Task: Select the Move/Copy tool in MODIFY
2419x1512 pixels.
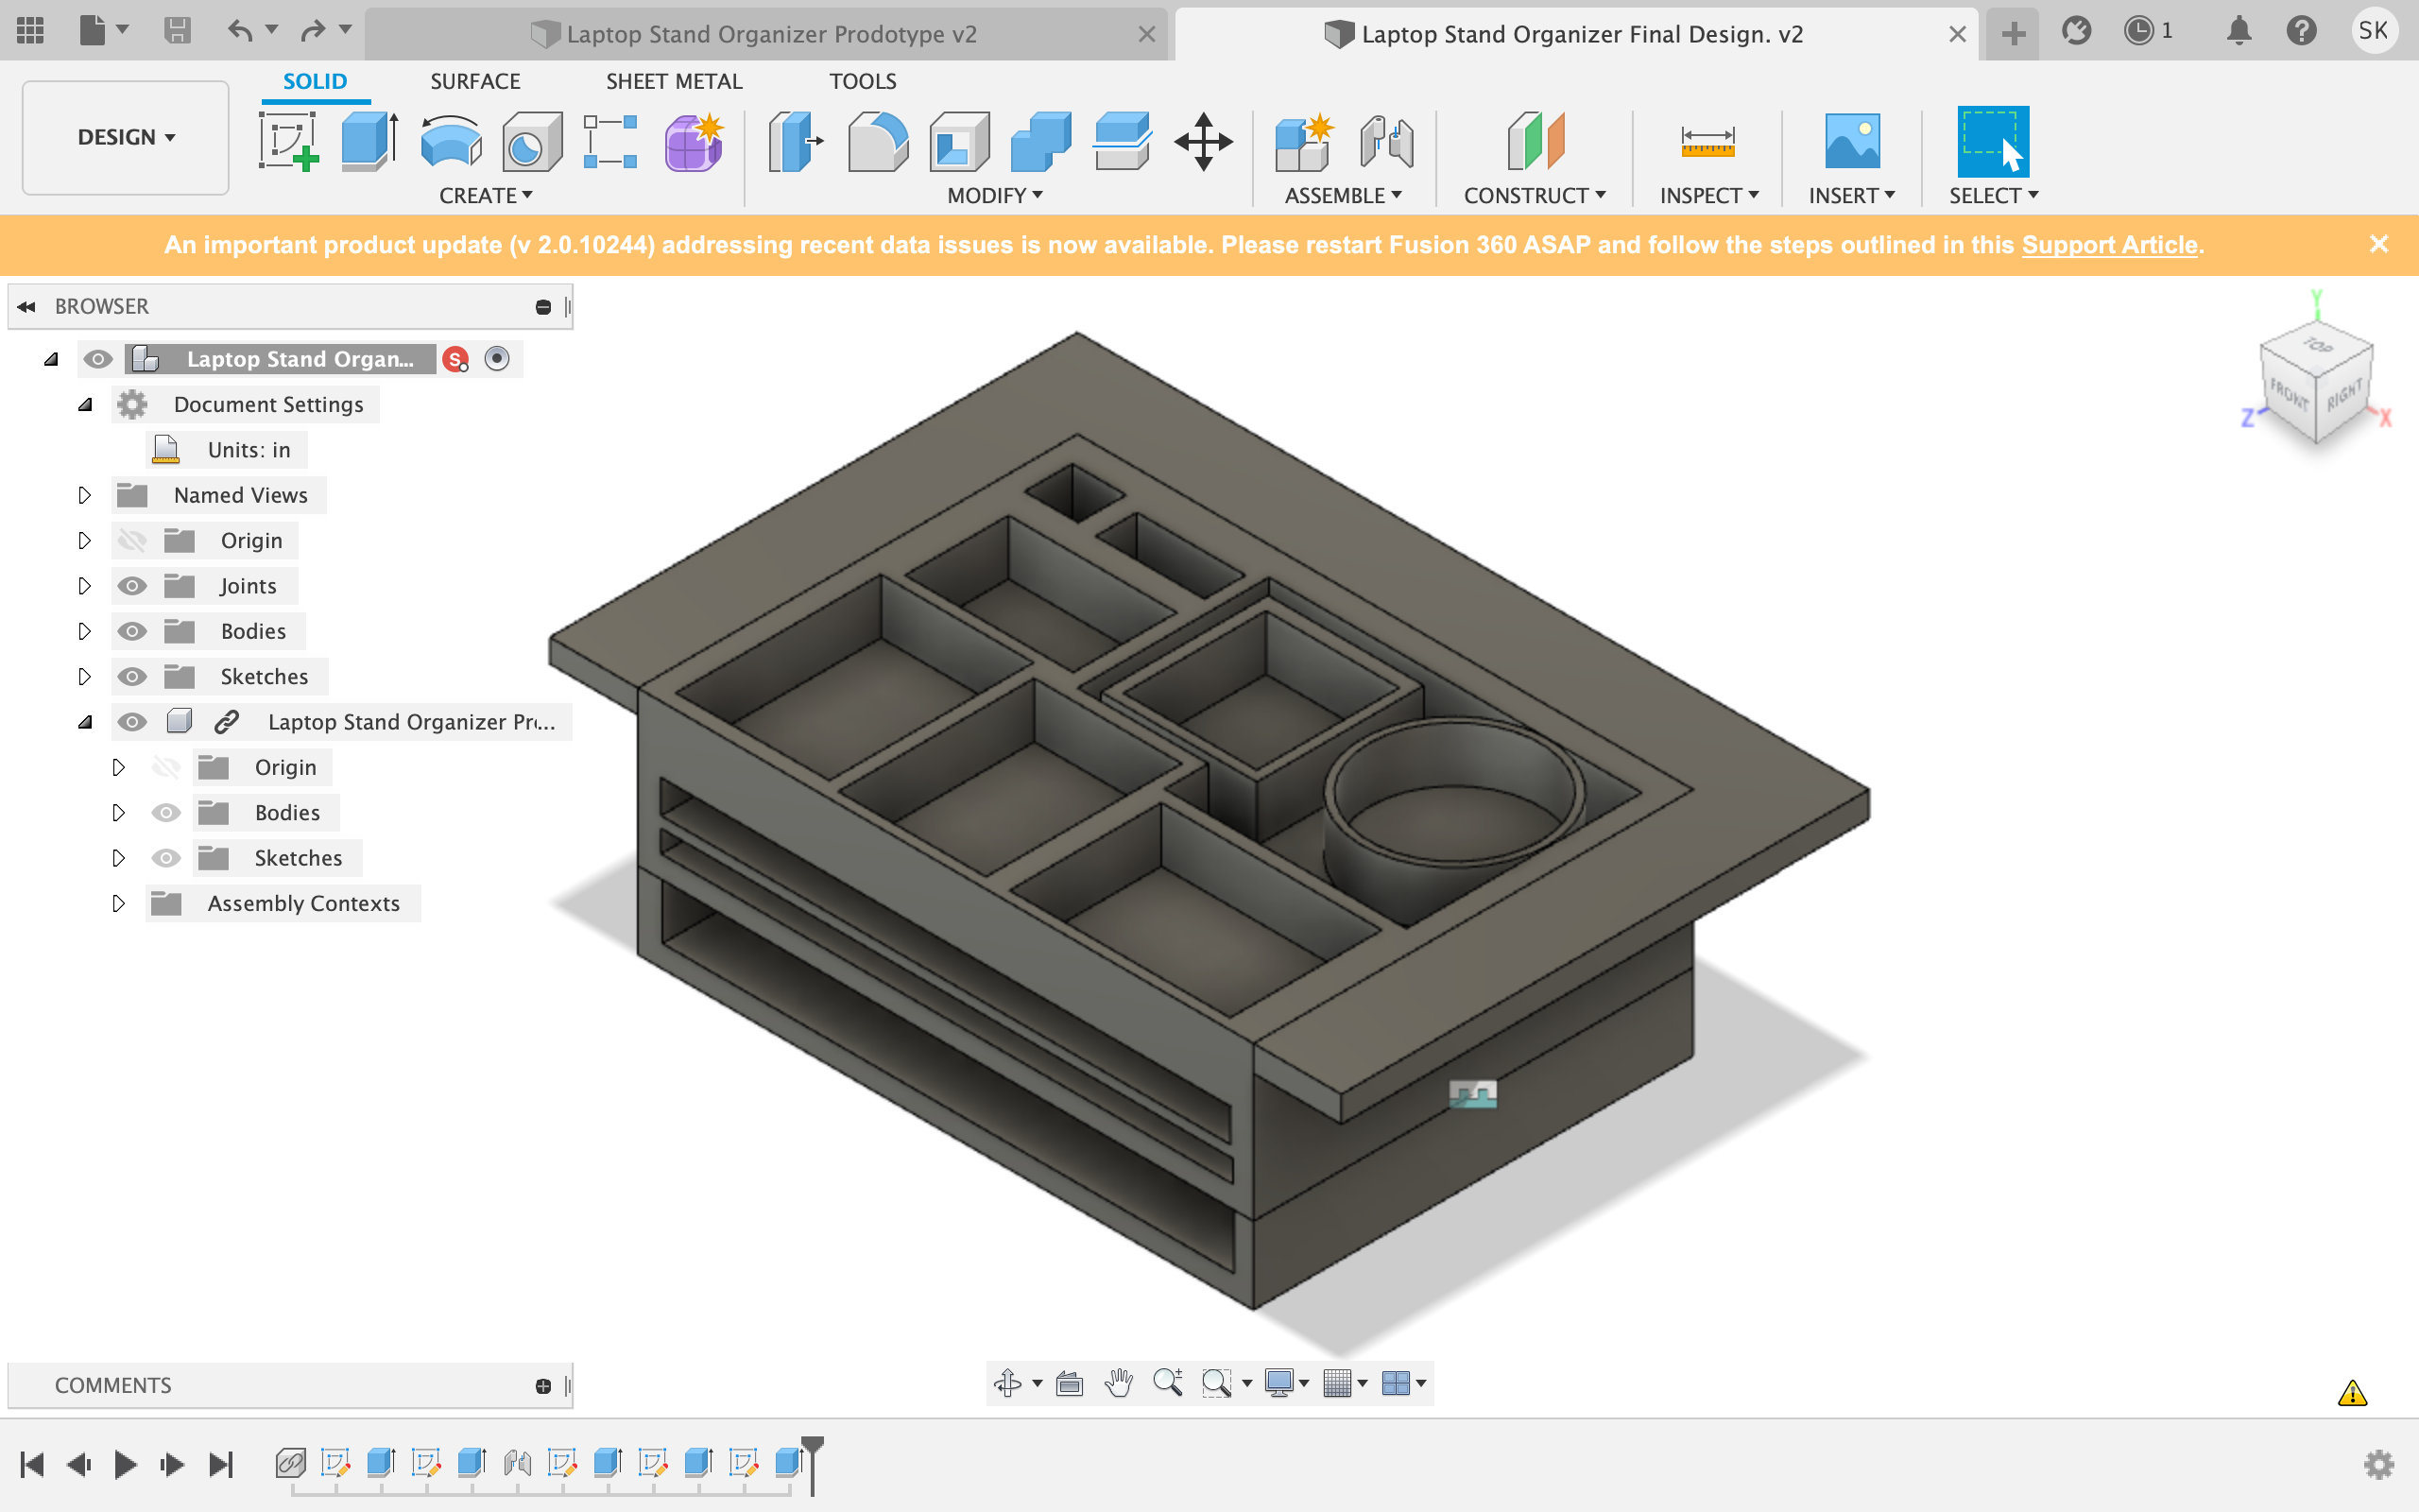Action: pos(1205,143)
